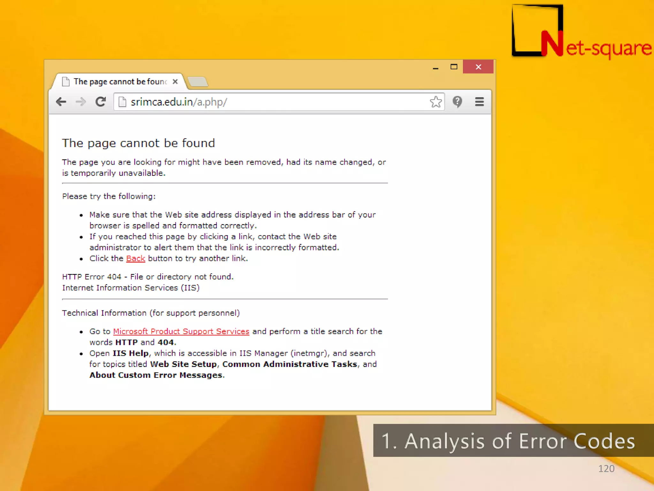Viewport: 654px width, 491px height.
Task: Select the 'The page cannot be found' tab
Action: (120, 82)
